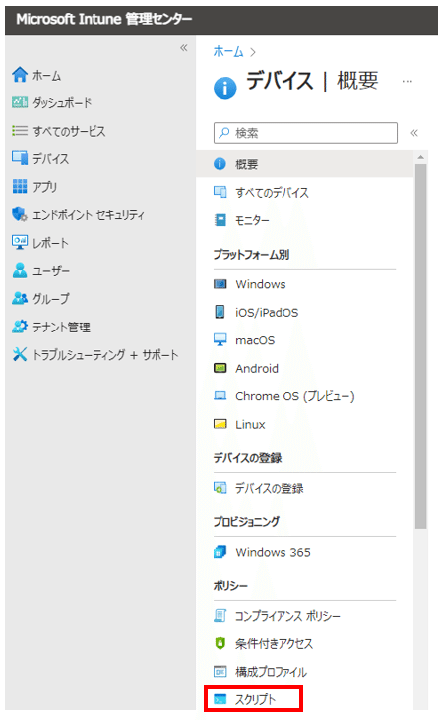Click the macOS monitor icon
The height and width of the screenshot is (720, 440).
[x=220, y=339]
